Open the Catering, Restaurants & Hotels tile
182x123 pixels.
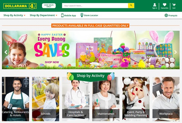coord(15,99)
